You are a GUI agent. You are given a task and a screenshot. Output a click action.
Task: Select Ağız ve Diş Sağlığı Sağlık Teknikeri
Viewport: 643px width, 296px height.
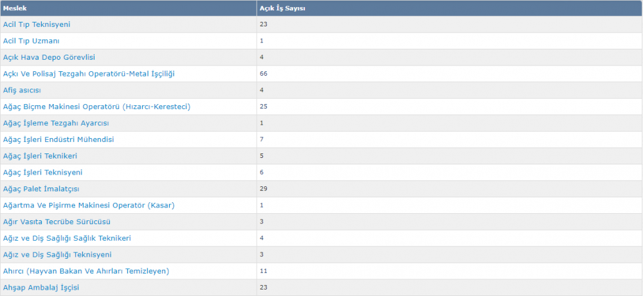click(67, 238)
